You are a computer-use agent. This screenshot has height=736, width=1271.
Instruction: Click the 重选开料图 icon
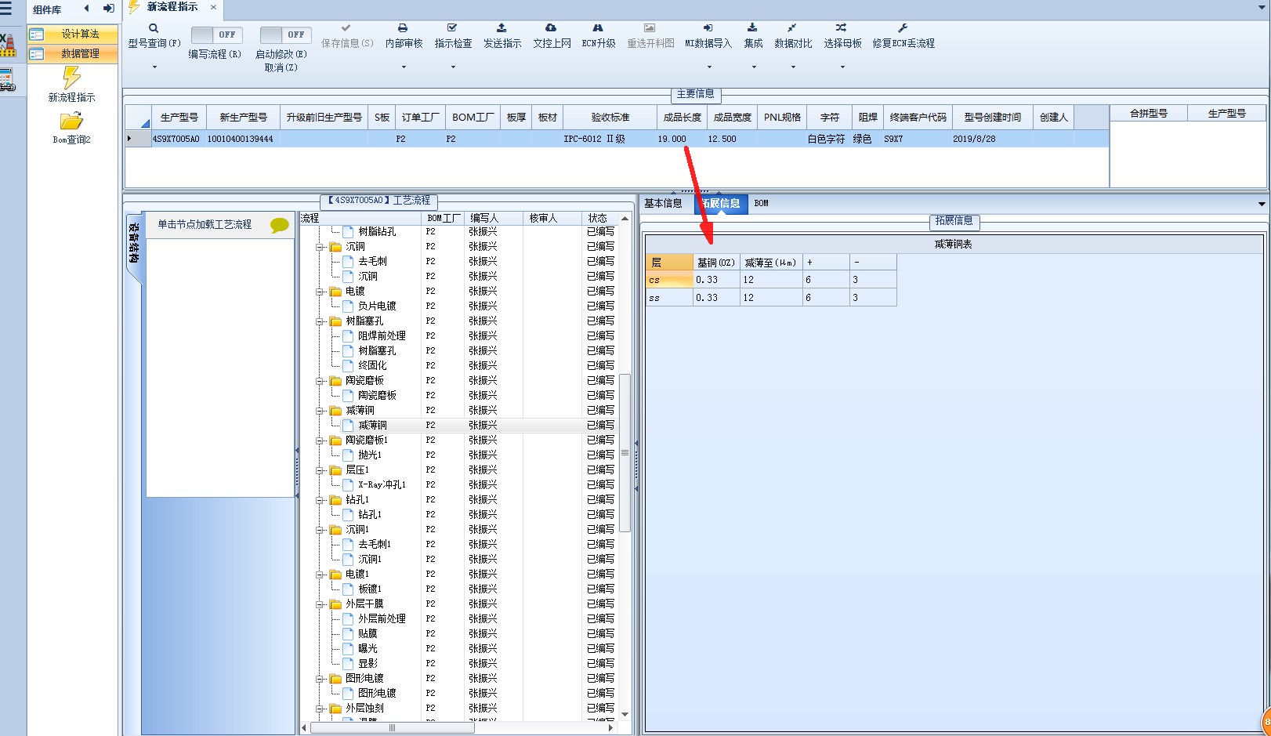pyautogui.click(x=650, y=28)
